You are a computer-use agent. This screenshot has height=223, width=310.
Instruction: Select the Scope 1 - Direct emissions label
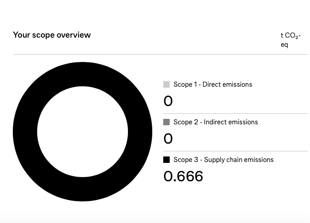point(213,84)
